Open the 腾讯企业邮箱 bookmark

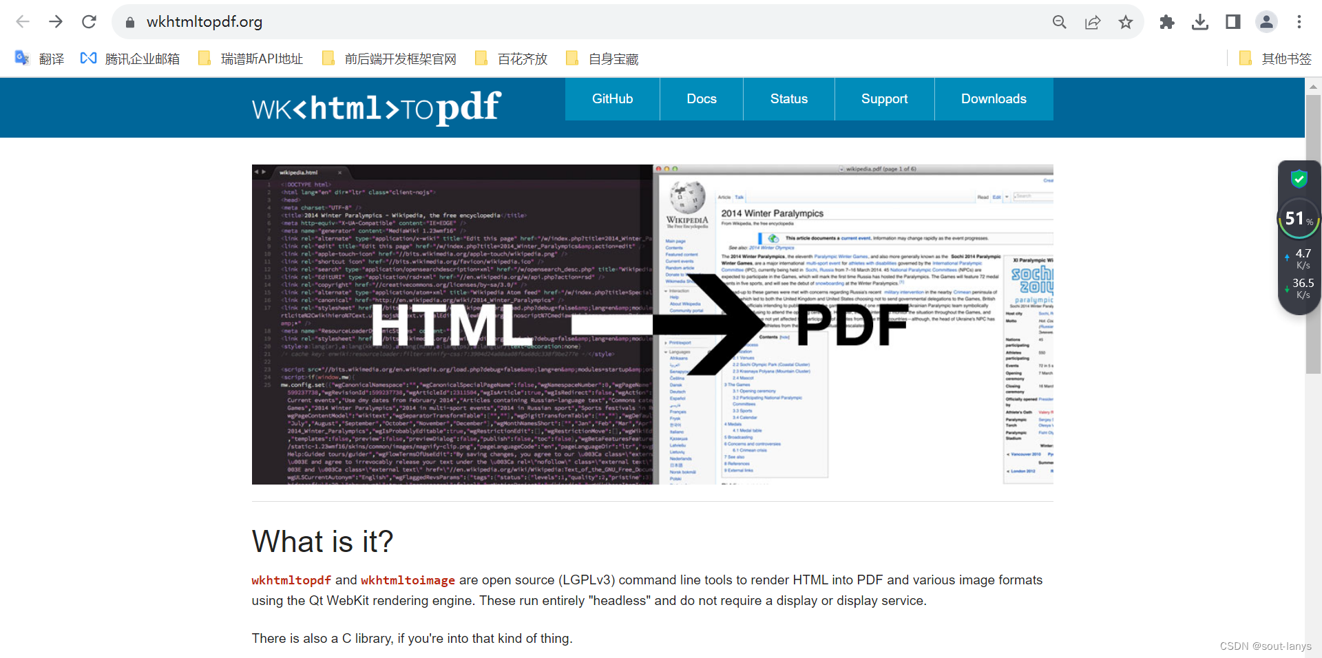[x=130, y=59]
